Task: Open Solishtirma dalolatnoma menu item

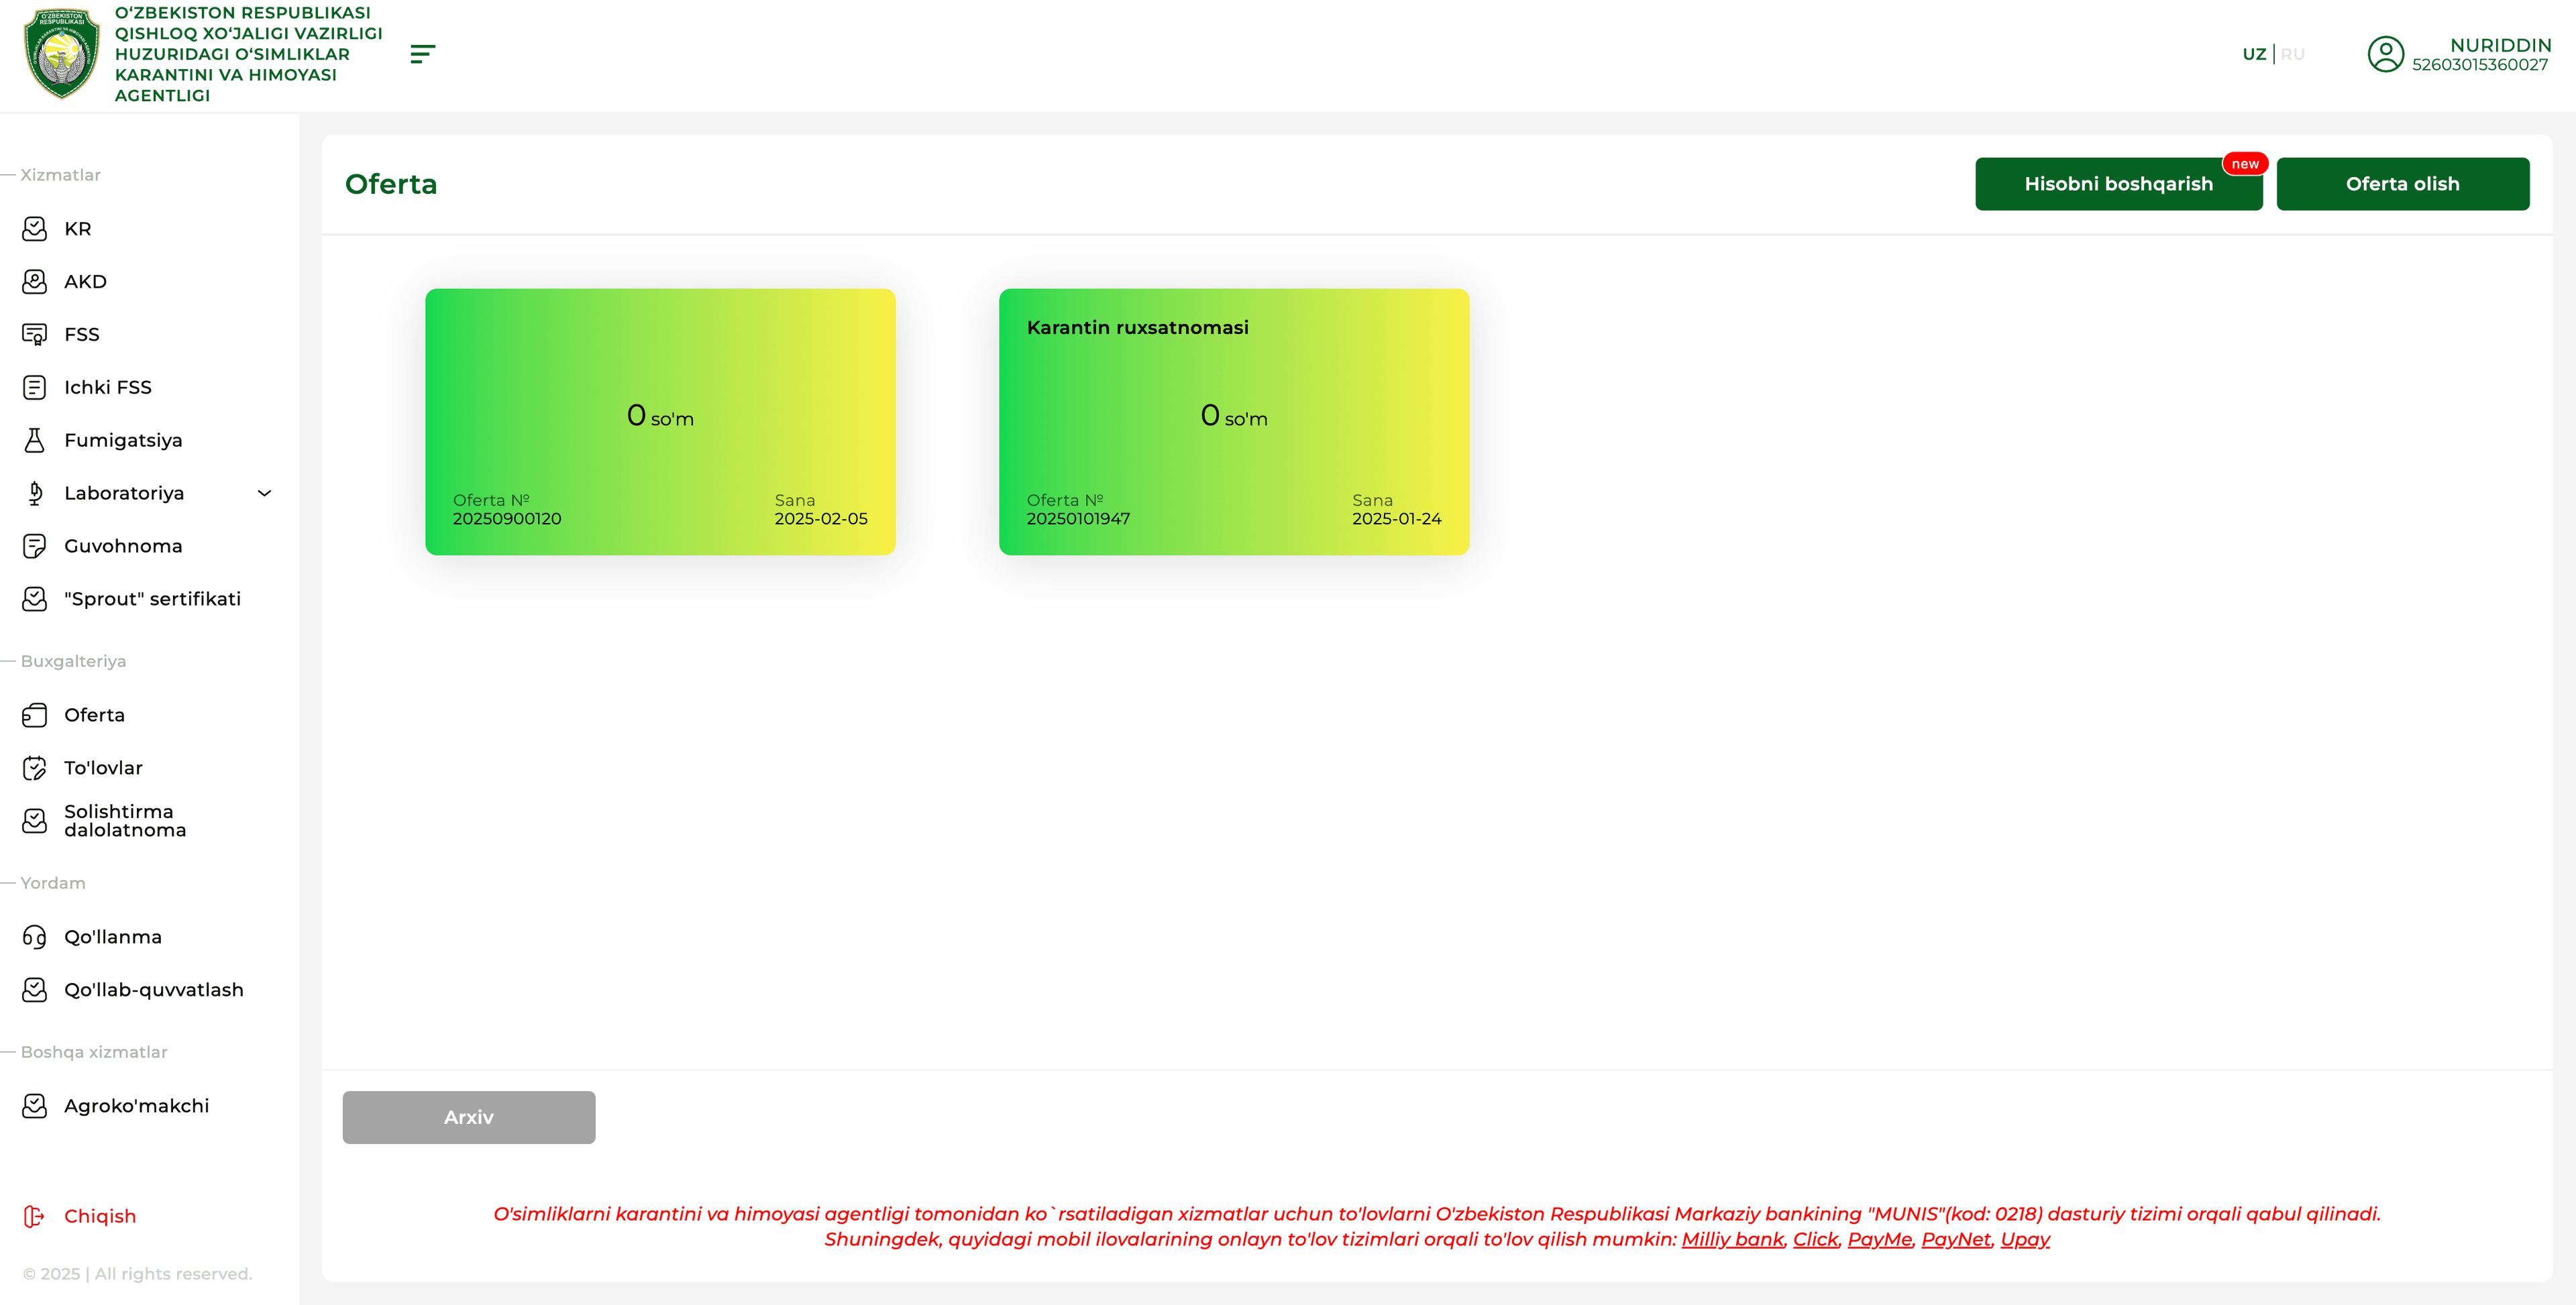Action: point(125,820)
